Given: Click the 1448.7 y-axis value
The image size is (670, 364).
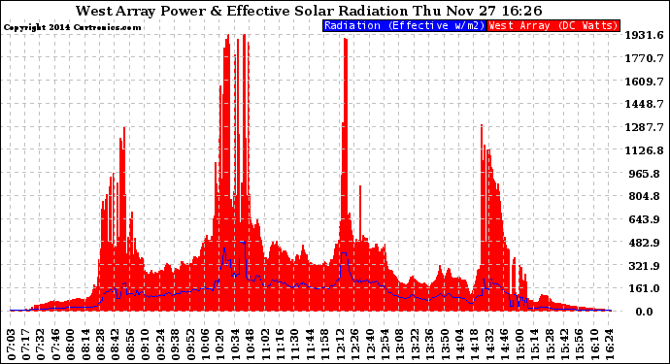Looking at the screenshot, I should (x=645, y=104).
